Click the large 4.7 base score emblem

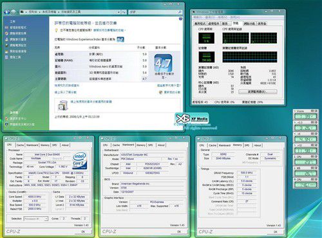(163, 63)
